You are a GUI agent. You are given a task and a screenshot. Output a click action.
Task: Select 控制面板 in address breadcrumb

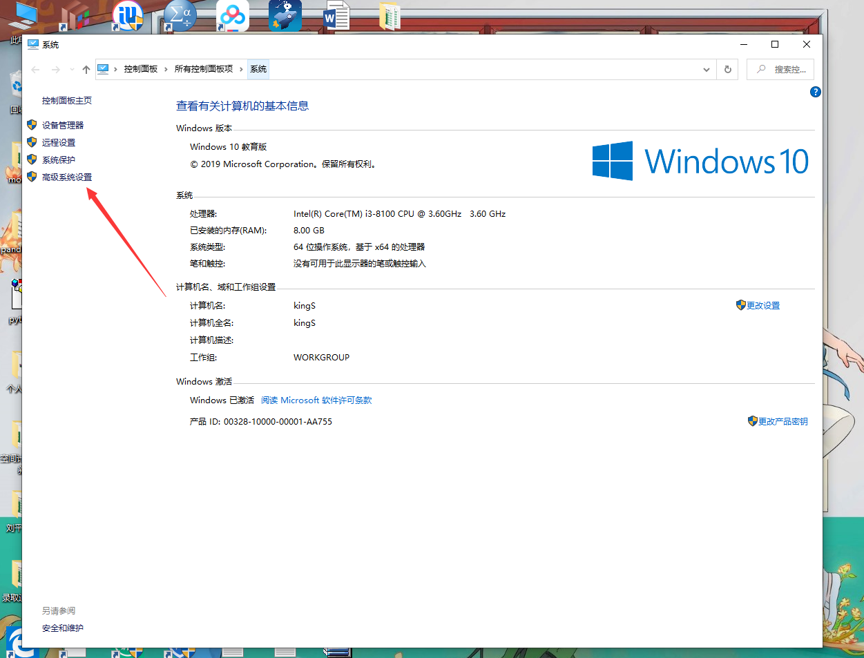[x=141, y=69]
